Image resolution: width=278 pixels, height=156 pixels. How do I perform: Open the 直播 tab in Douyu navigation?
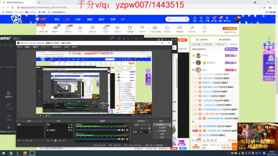pyautogui.click(x=67, y=19)
